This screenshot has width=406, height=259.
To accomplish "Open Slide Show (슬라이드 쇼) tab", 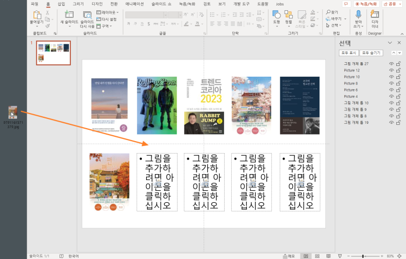I will [161, 4].
